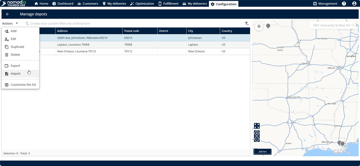Screen dimensions: 360x166
Task: Choose Export in the Actions menu
Action: (15, 66)
